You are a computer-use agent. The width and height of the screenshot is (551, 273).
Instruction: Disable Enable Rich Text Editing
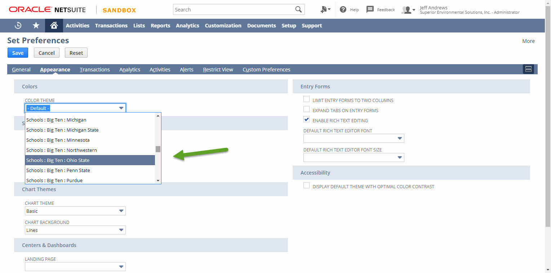coord(306,119)
